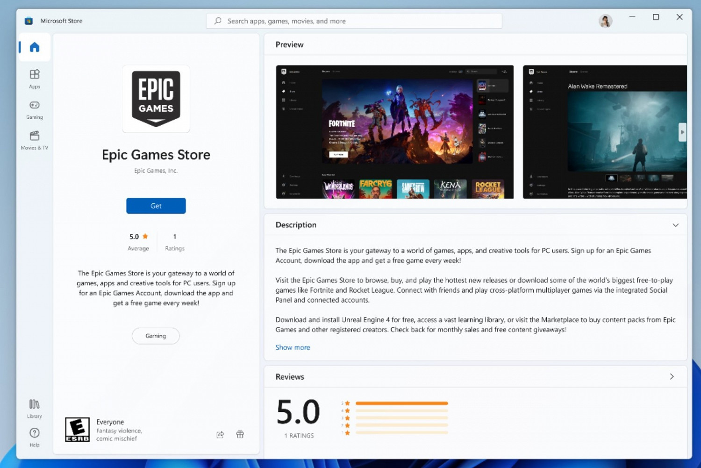The width and height of the screenshot is (701, 468).
Task: Share the Epic Games Store app
Action: click(x=220, y=434)
